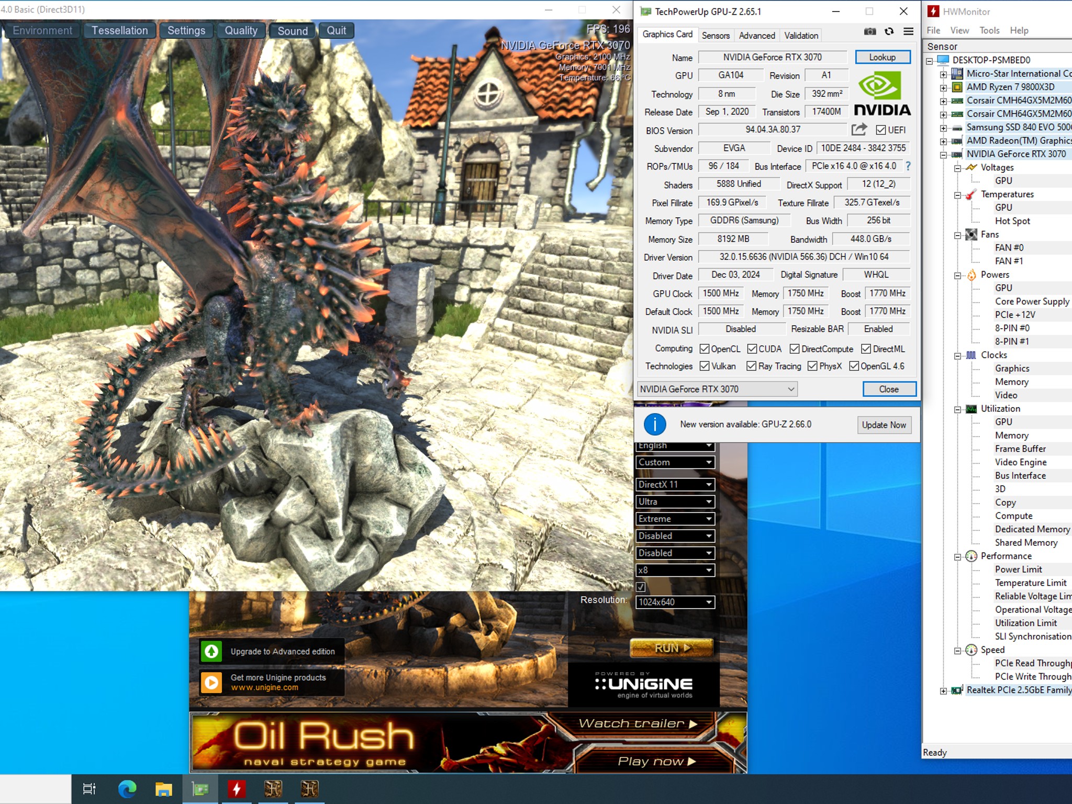This screenshot has width=1072, height=804.
Task: Collapse the Temperatures tree node in HWMonitor
Action: pyautogui.click(x=957, y=195)
